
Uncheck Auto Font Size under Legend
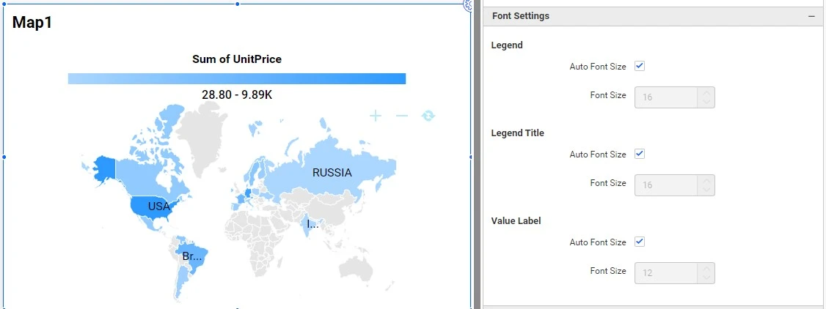(640, 66)
